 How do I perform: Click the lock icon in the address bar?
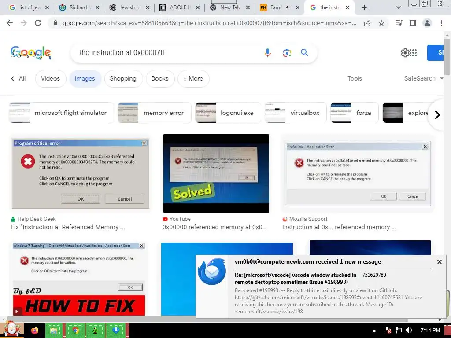tap(55, 23)
